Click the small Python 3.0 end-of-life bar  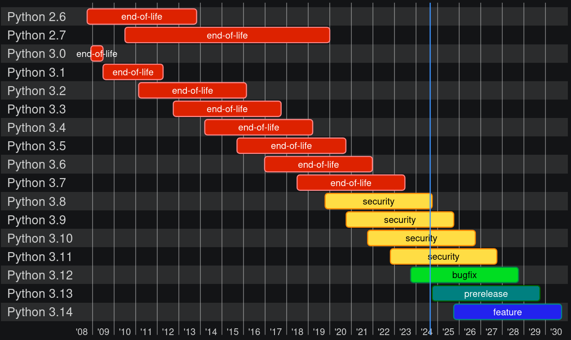point(97,54)
